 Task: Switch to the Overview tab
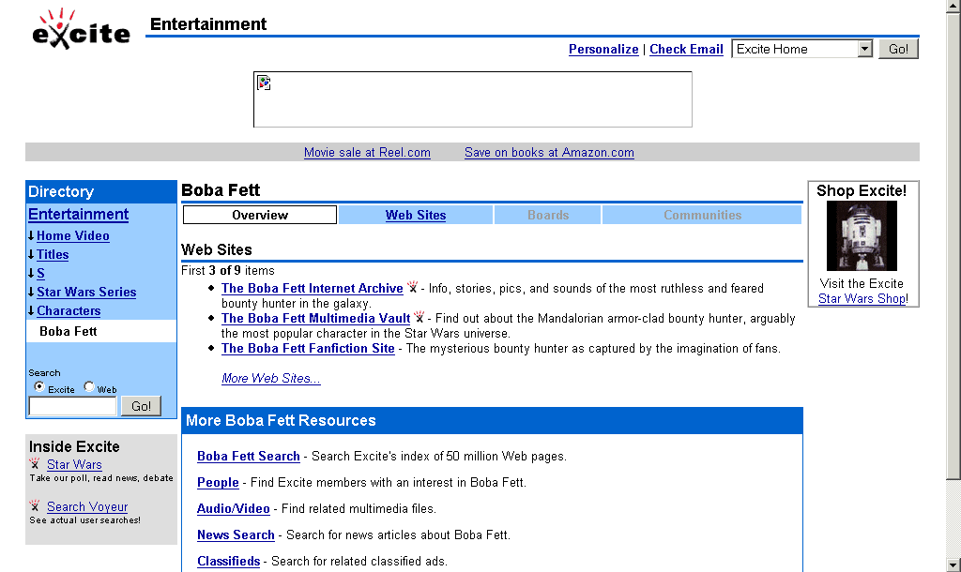(x=260, y=215)
